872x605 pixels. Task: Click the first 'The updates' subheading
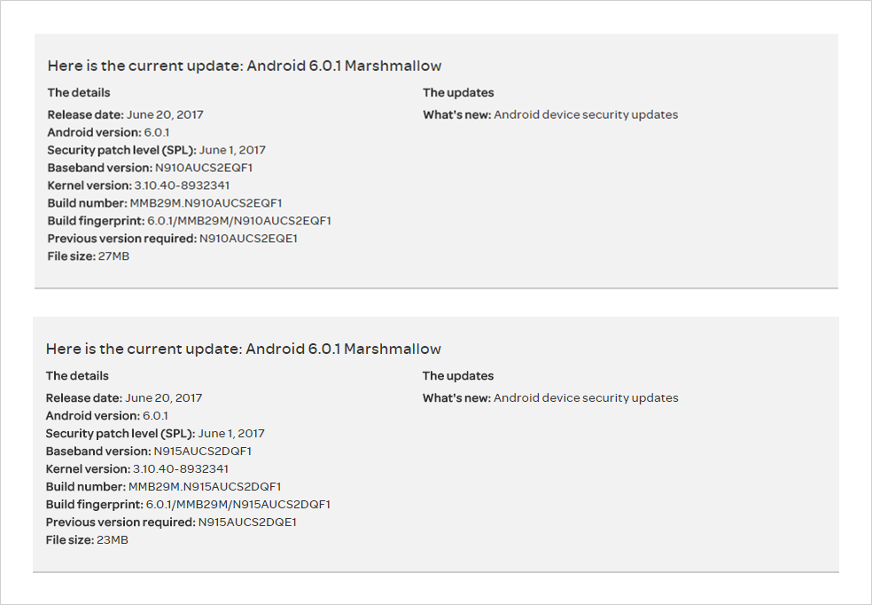pos(458,92)
